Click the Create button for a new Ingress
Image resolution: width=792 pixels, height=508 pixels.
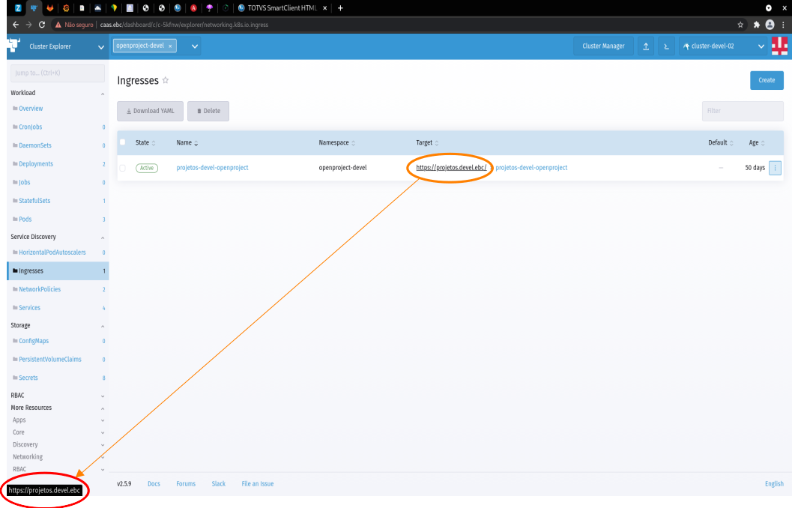(767, 79)
